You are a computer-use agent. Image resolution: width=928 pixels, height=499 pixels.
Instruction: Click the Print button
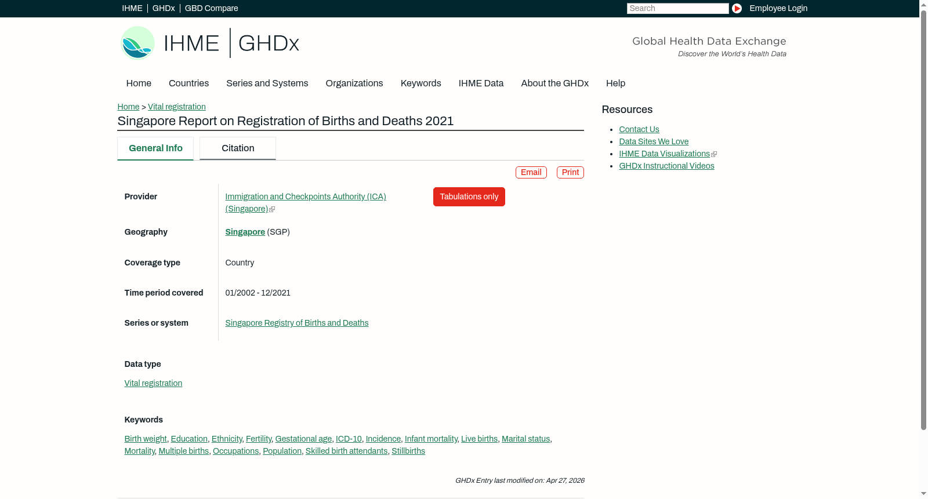pos(570,172)
